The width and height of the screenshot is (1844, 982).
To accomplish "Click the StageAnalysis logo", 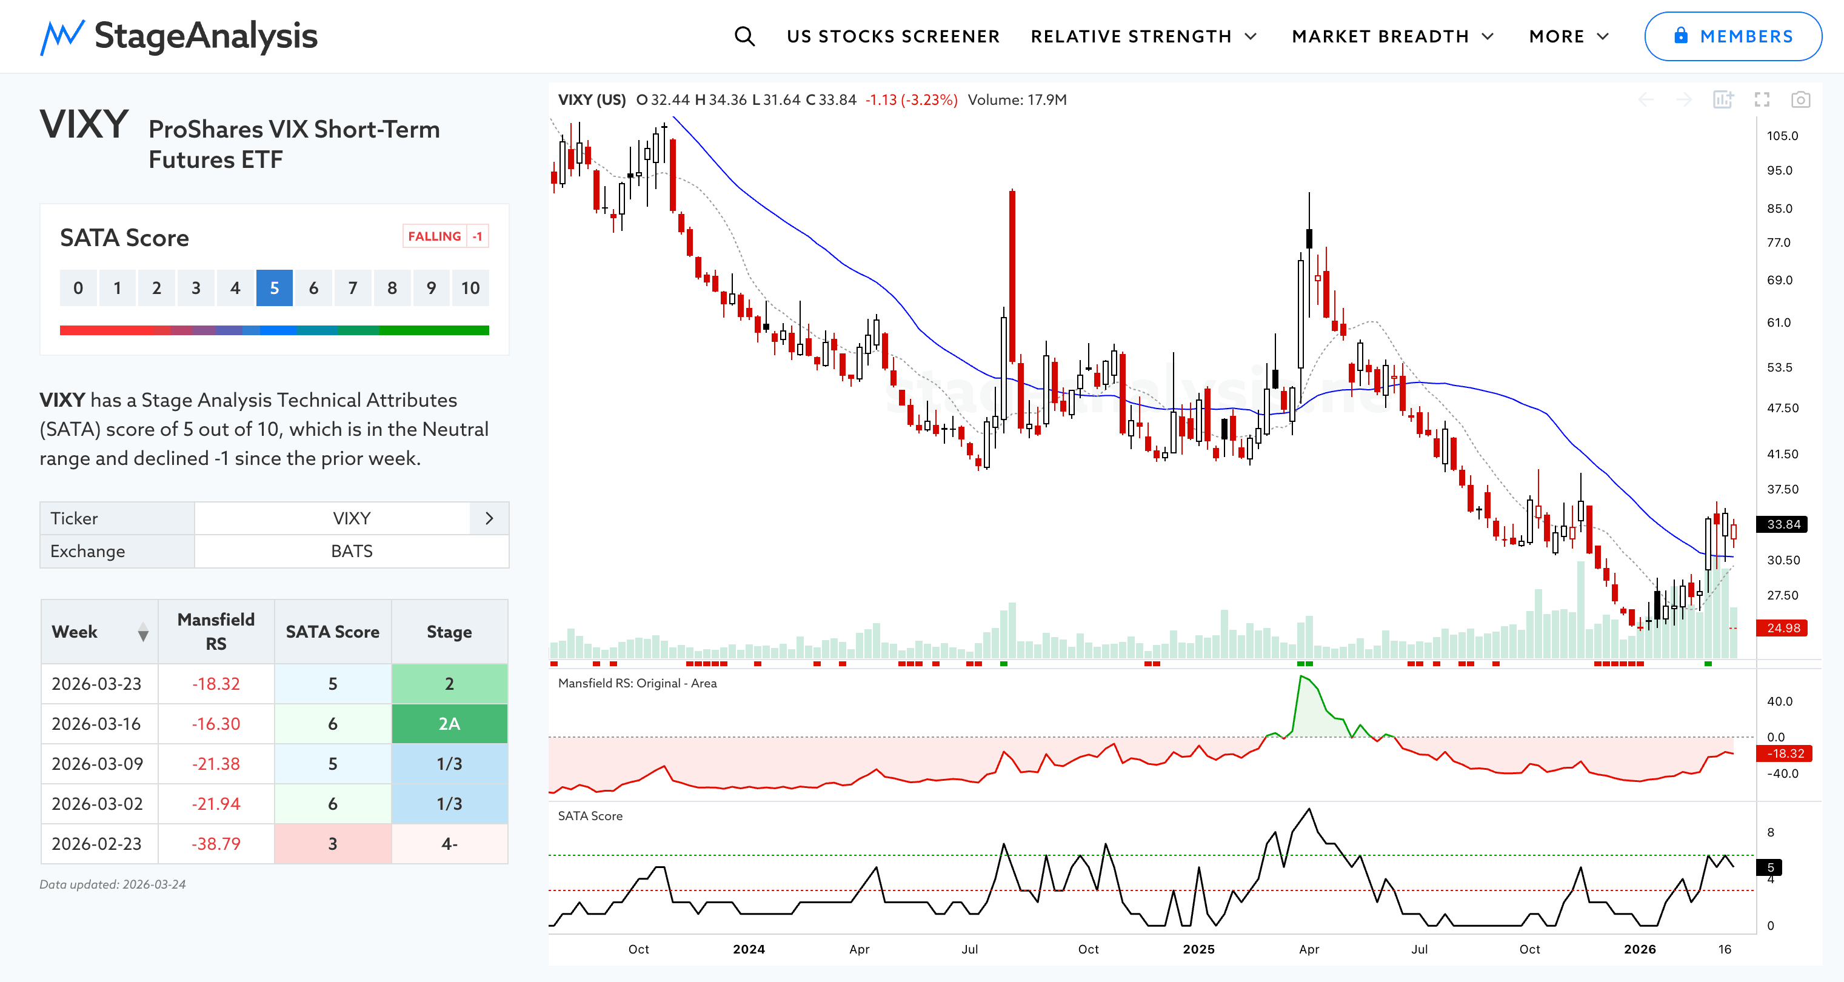I will point(179,36).
